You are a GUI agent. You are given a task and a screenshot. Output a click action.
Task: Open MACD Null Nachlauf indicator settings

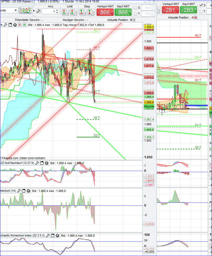pos(37,163)
